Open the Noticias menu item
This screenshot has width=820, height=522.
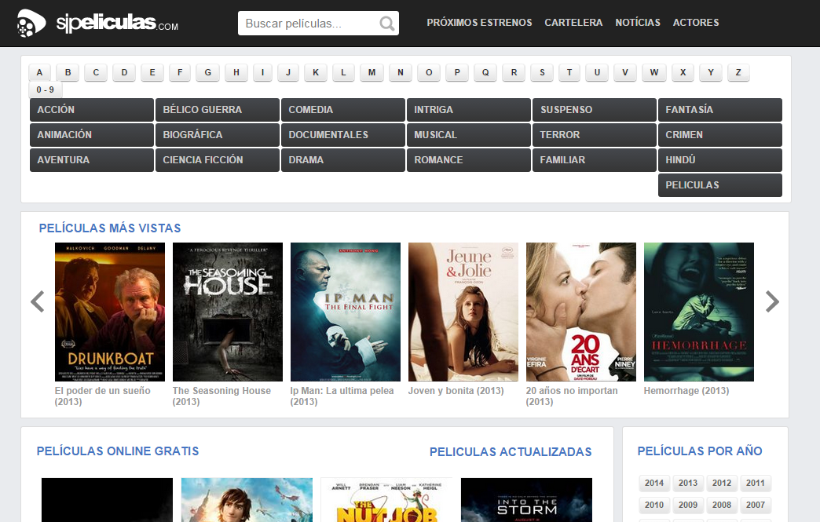coord(638,23)
